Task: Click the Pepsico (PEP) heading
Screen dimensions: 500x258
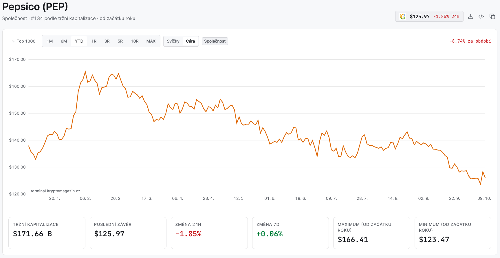Action: [x=35, y=6]
